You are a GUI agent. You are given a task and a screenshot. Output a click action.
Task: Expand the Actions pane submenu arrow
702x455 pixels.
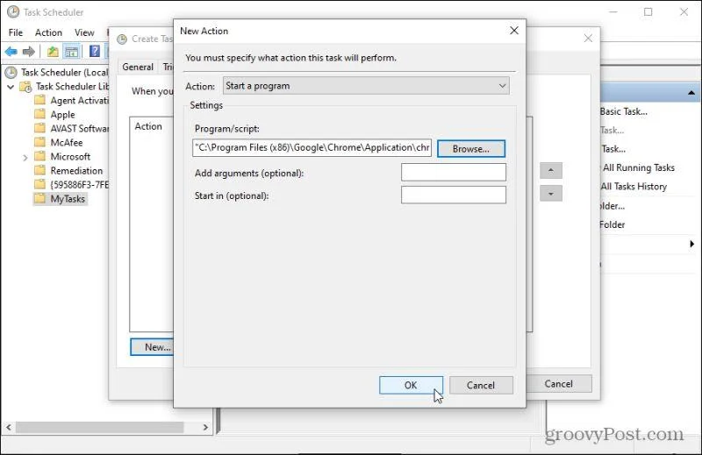coord(691,244)
